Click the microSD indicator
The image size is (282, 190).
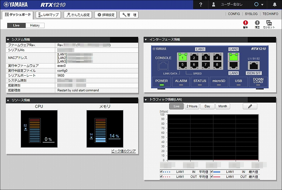[x=219, y=82]
